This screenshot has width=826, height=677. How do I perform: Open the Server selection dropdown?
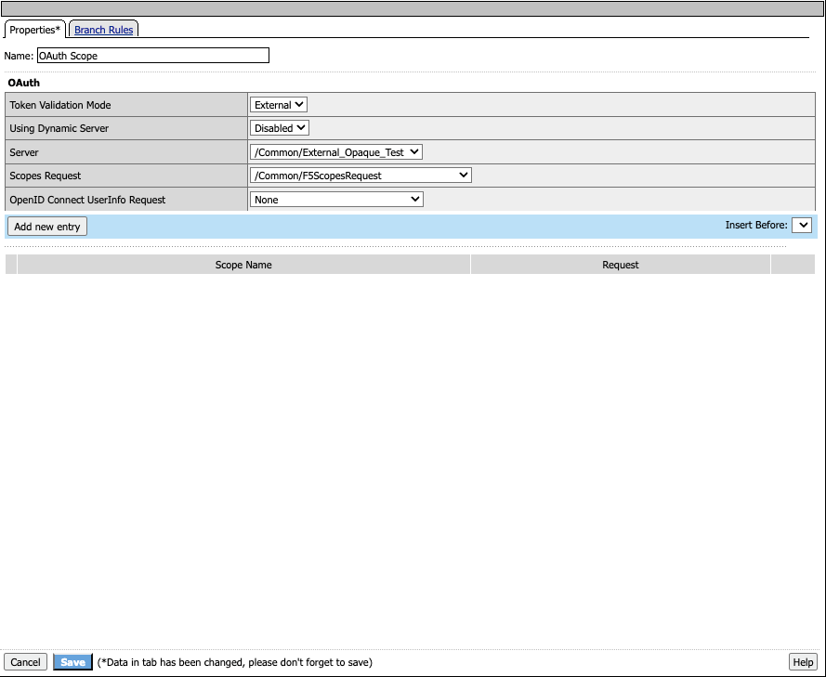coord(336,151)
